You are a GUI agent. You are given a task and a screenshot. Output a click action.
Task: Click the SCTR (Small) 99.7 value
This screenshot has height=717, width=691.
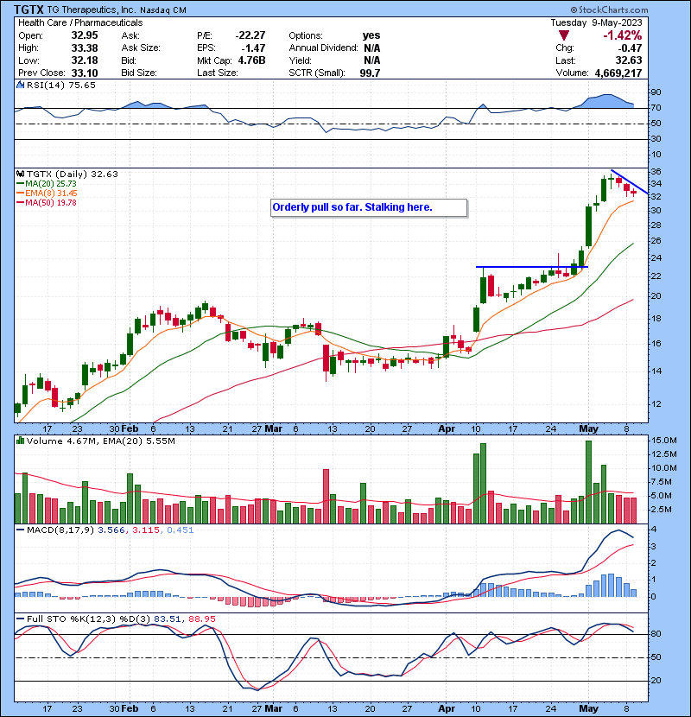pyautogui.click(x=370, y=73)
